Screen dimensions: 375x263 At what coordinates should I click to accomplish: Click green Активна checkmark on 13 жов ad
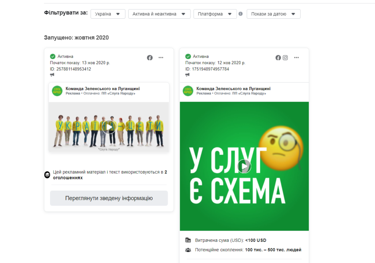[x=53, y=56]
